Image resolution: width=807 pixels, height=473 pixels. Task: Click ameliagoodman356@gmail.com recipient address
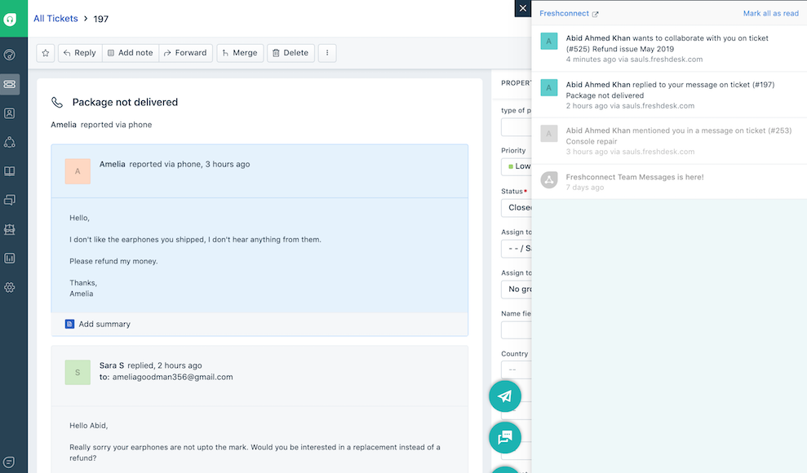[172, 377]
